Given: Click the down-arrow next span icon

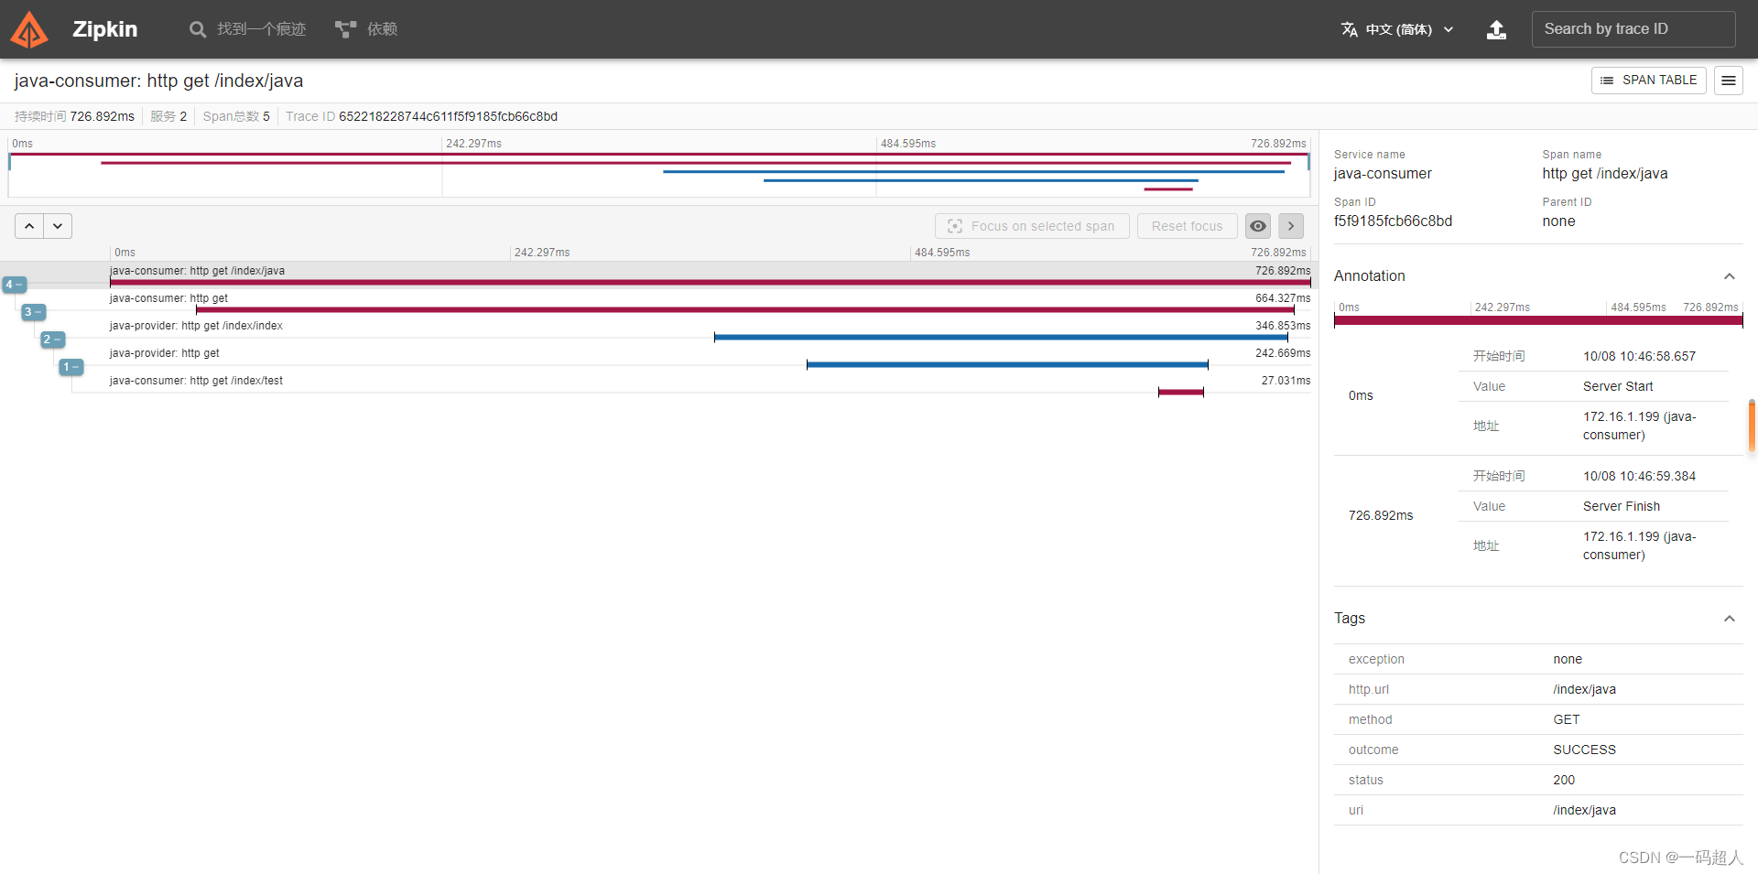Looking at the screenshot, I should point(58,225).
